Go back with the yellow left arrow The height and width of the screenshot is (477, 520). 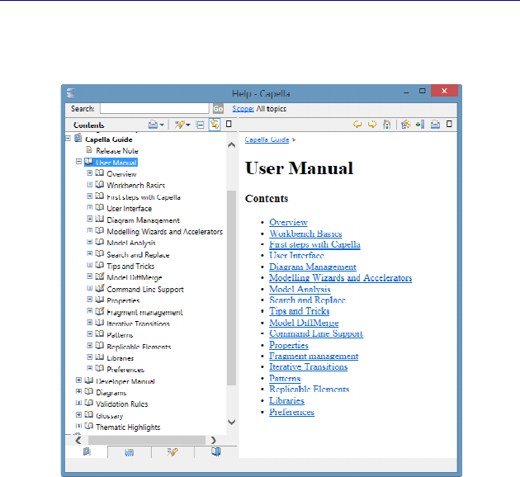pos(357,125)
